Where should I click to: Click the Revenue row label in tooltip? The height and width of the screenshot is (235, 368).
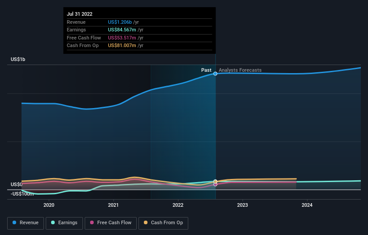click(76, 22)
